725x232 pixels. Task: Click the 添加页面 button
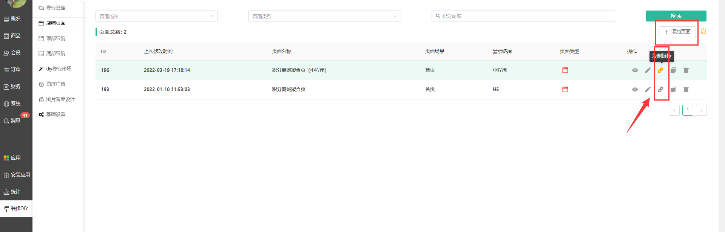pyautogui.click(x=677, y=32)
